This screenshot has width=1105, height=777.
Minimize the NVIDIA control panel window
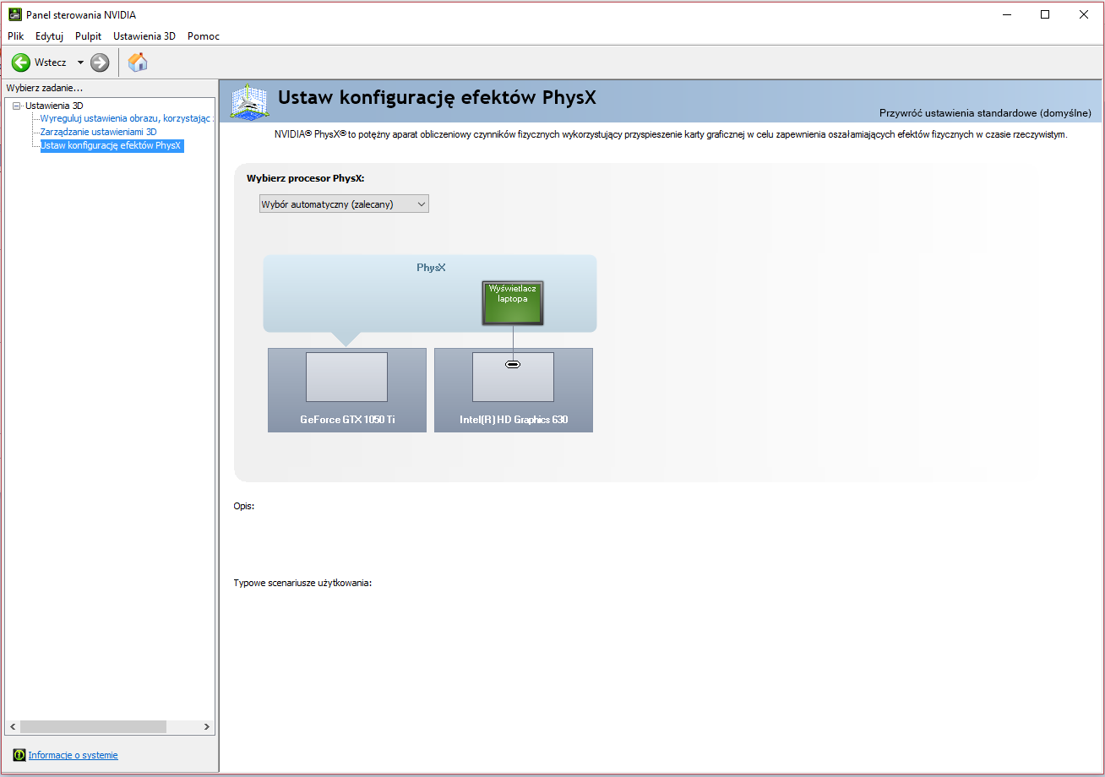coord(1006,14)
